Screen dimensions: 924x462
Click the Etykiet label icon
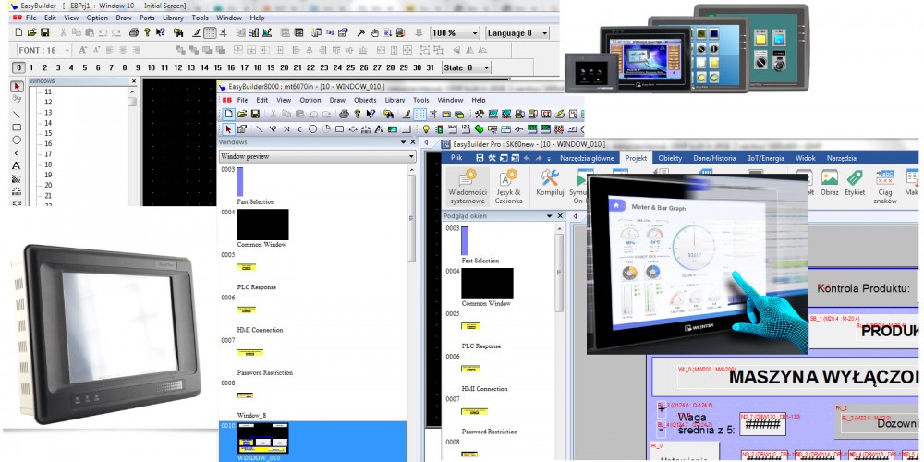pyautogui.click(x=855, y=183)
